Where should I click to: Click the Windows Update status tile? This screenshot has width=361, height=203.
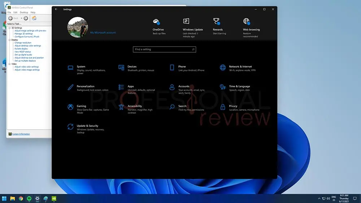pos(193,28)
